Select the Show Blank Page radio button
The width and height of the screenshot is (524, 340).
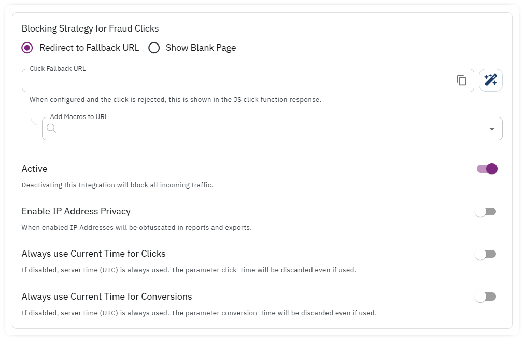(154, 48)
